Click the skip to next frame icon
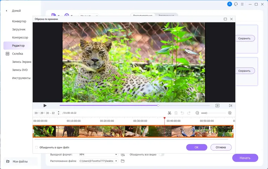This screenshot has height=169, width=268. click(x=230, y=106)
